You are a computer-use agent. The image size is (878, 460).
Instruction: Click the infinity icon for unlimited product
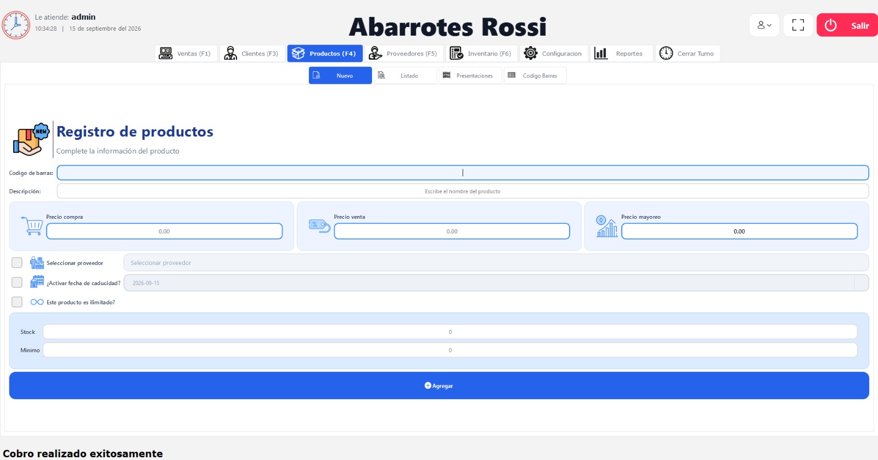click(37, 302)
